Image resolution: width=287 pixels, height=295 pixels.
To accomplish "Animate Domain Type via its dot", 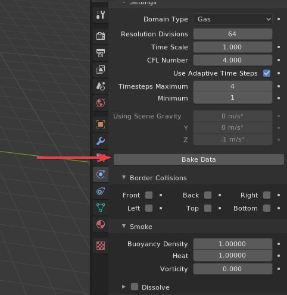I will tap(279, 19).
